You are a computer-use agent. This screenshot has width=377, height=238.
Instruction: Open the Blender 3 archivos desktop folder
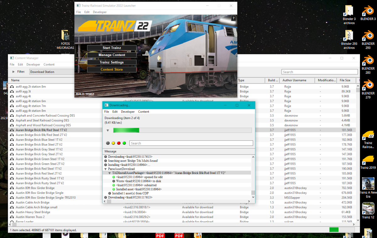point(349,15)
